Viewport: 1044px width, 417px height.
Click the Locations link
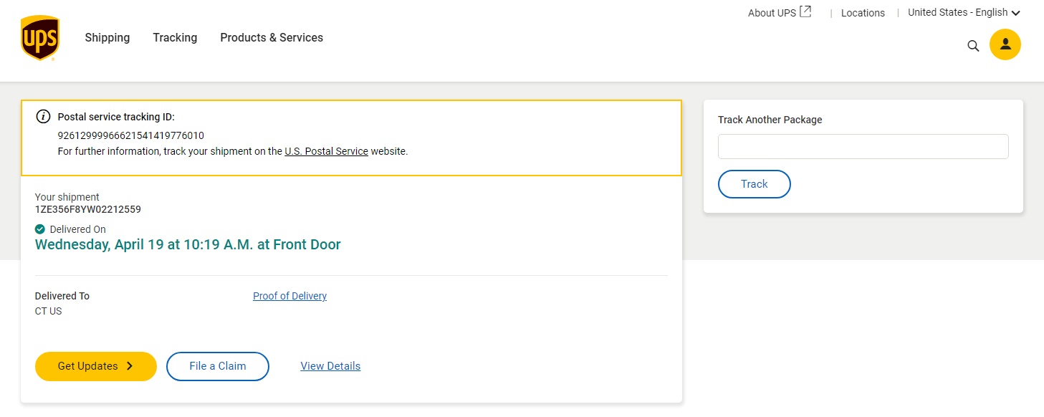coord(863,13)
